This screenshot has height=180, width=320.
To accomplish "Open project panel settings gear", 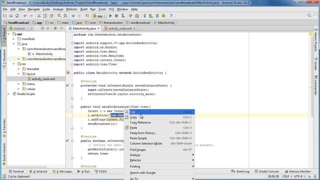I will coord(55,28).
